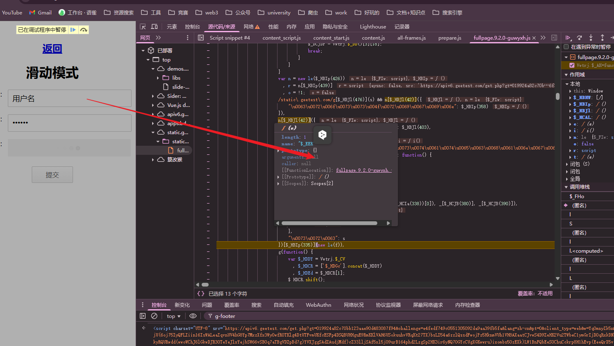Image resolution: width=614 pixels, height=346 pixels.
Task: Collapse the top frame node
Action: point(148,59)
